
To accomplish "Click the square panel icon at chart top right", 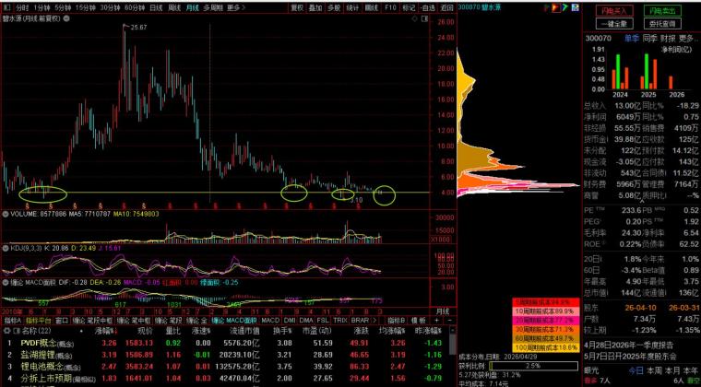I will [x=424, y=18].
